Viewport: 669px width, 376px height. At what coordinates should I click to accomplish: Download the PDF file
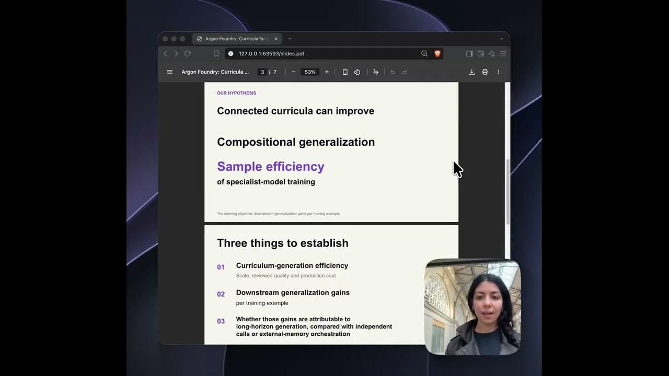click(471, 72)
